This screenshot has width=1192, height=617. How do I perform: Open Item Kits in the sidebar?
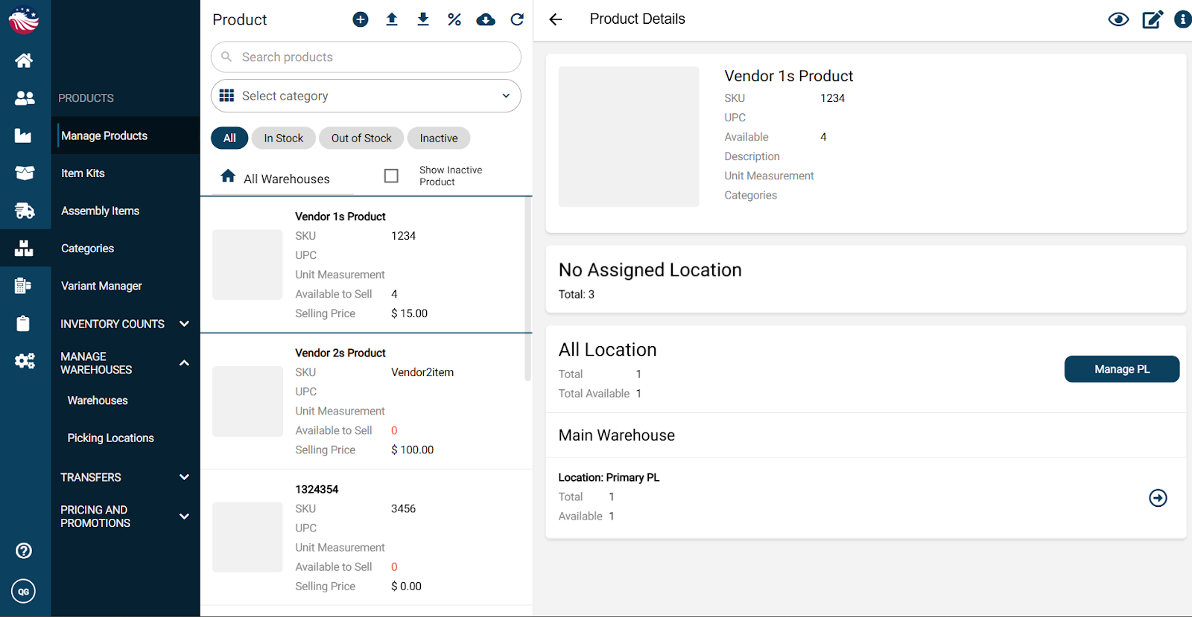coord(83,173)
